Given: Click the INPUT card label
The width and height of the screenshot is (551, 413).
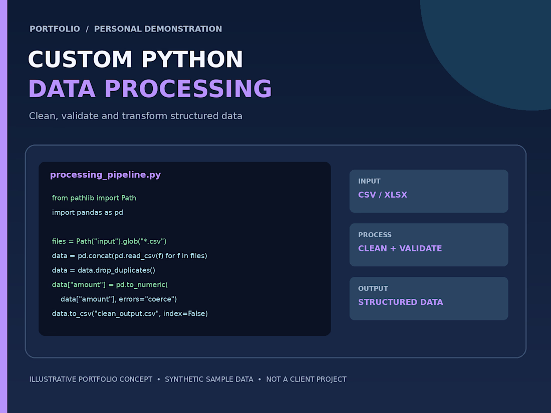Looking at the screenshot, I should click(x=369, y=181).
